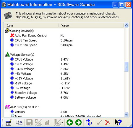The width and height of the screenshot is (133, 128).
Task: Click the mainboard icon in the title bar
Action: [4, 4]
